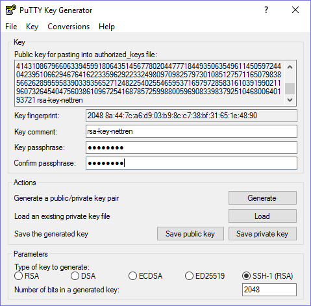The width and height of the screenshot is (311, 306).
Task: Click the 'Save the generated key' text
Action: point(51,234)
